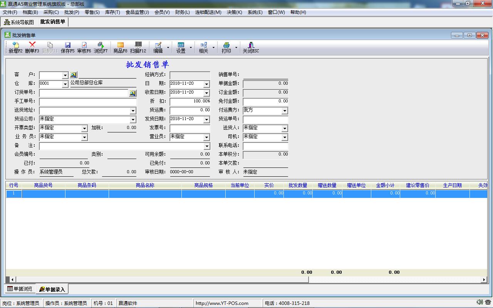Click the customer lookup search icon
The height and width of the screenshot is (308, 493).
click(x=73, y=75)
